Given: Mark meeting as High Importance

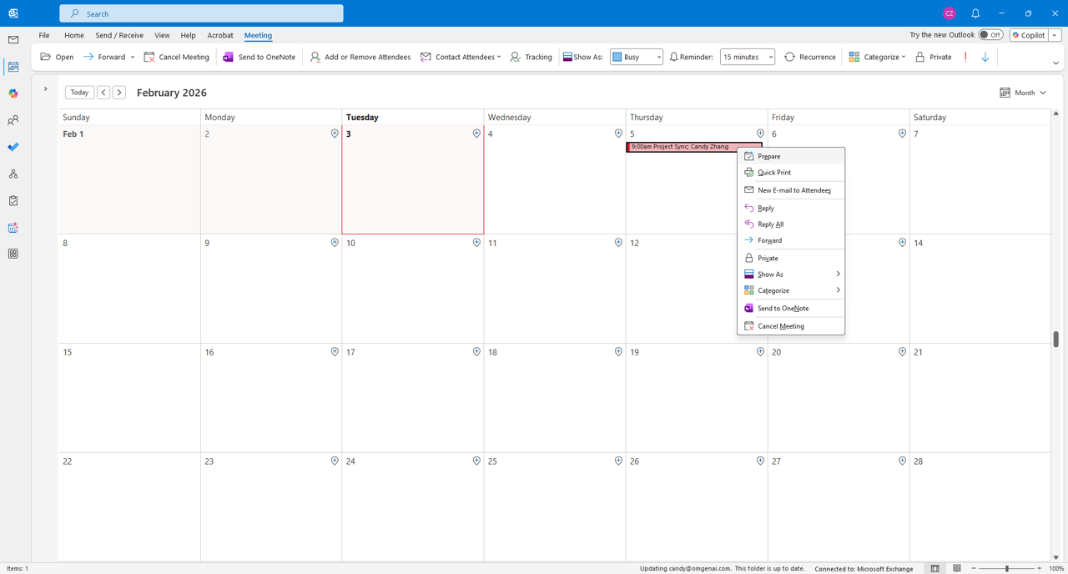Looking at the screenshot, I should 965,57.
